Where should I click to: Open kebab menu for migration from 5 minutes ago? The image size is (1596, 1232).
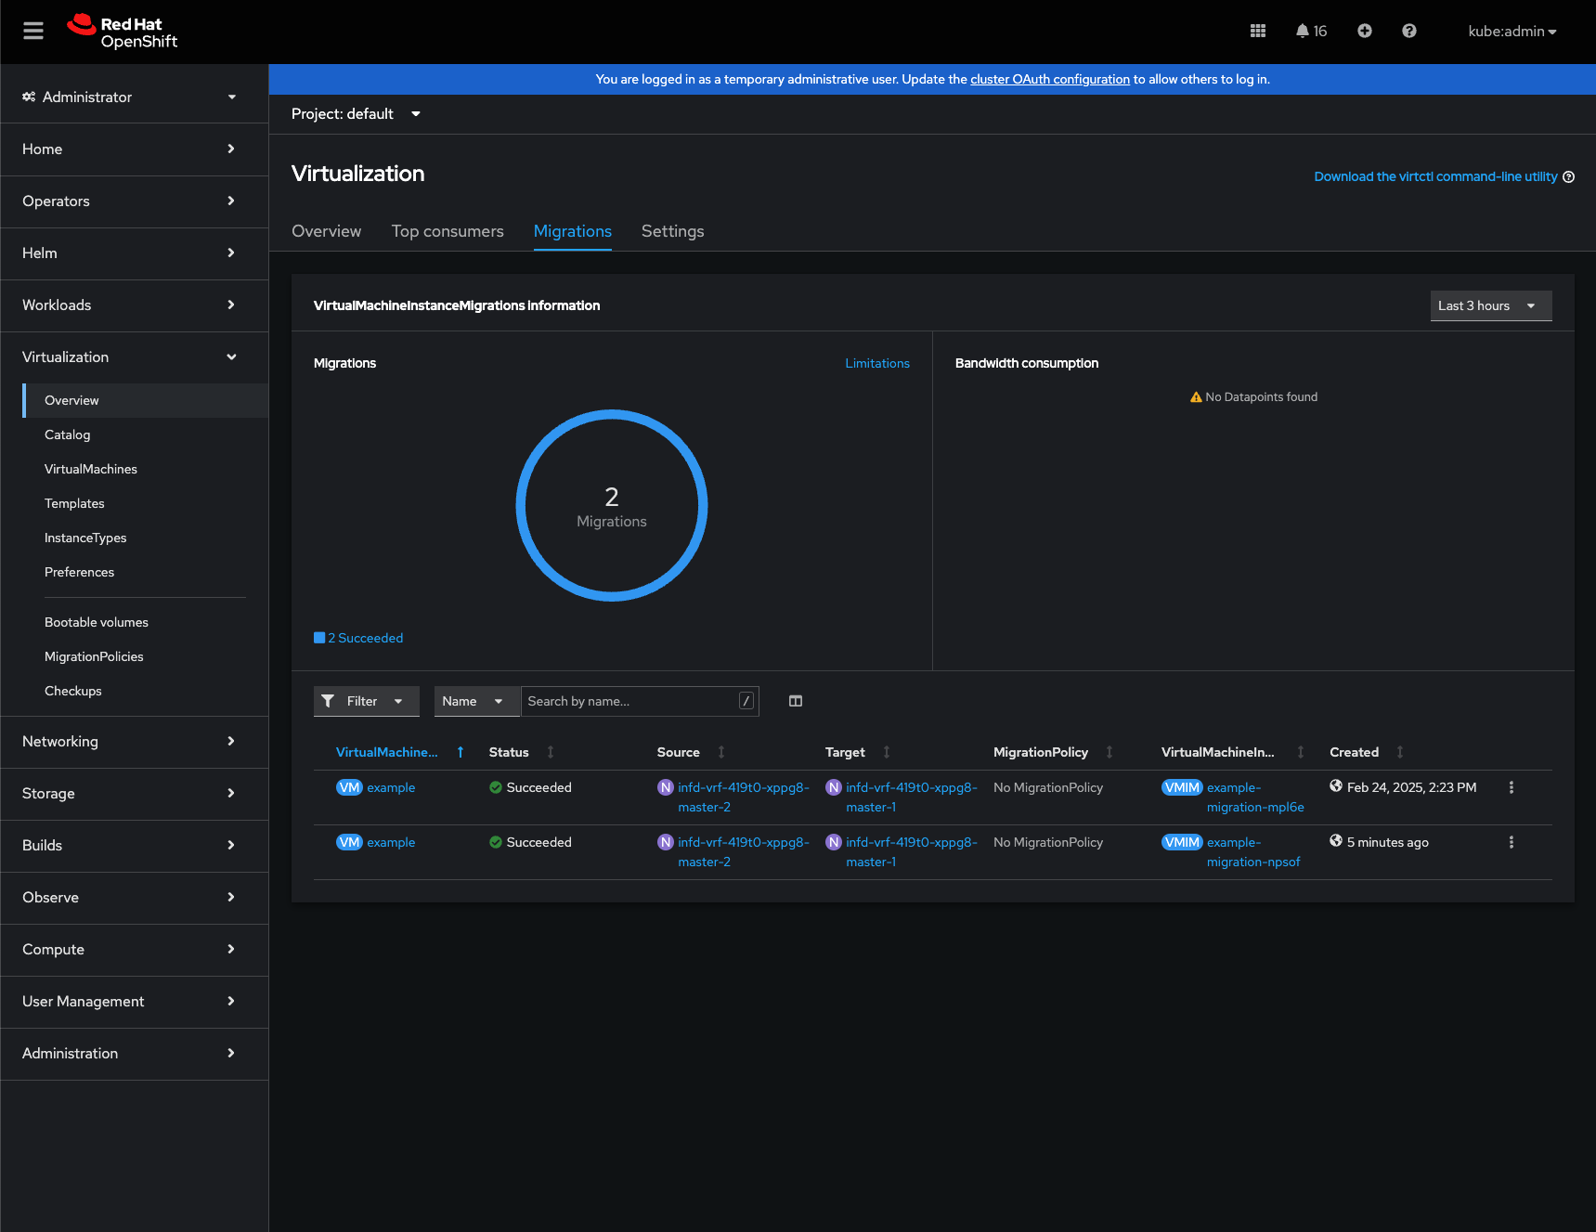(x=1511, y=842)
